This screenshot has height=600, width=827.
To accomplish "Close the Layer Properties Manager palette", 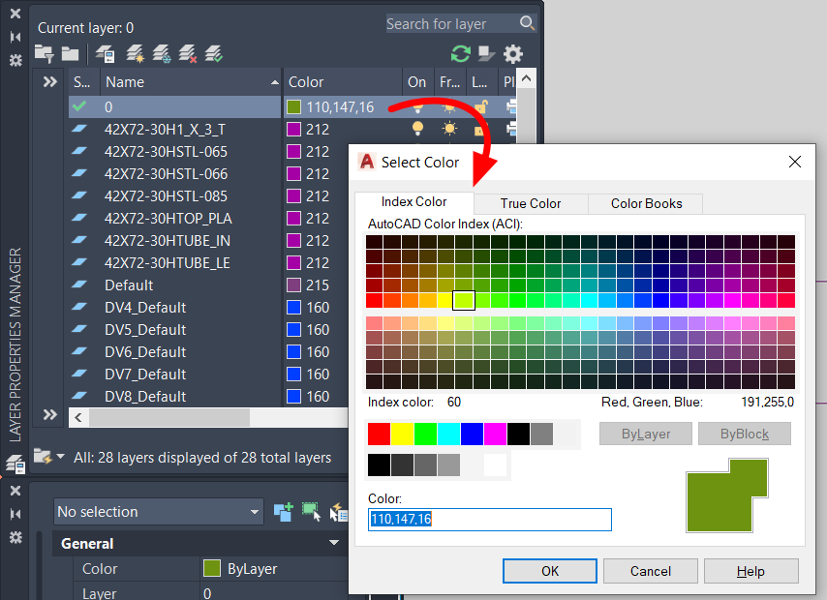I will click(15, 14).
